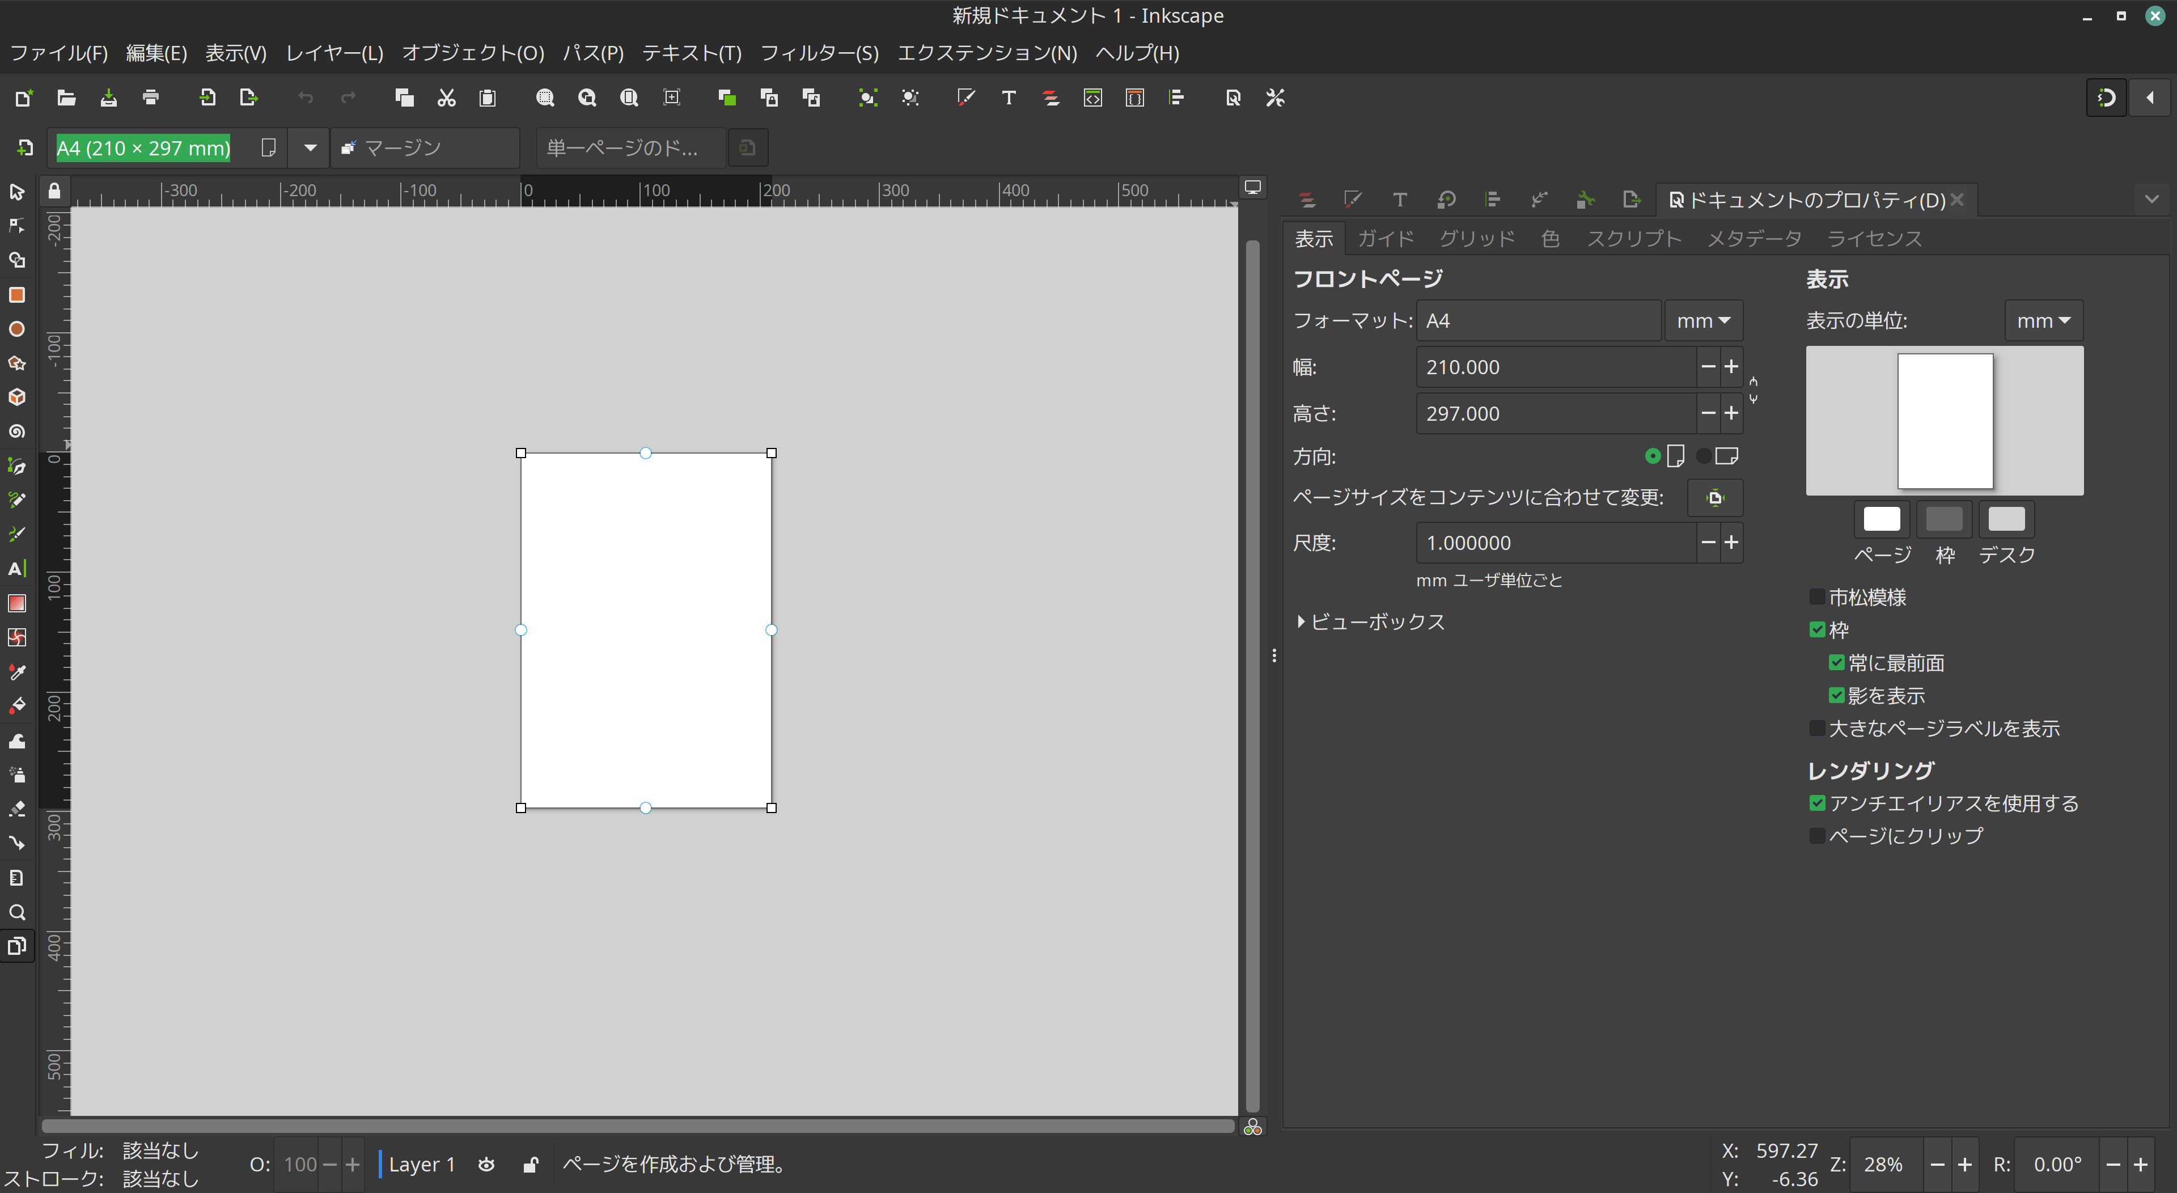Select the Star tool
2177x1193 pixels.
point(17,363)
